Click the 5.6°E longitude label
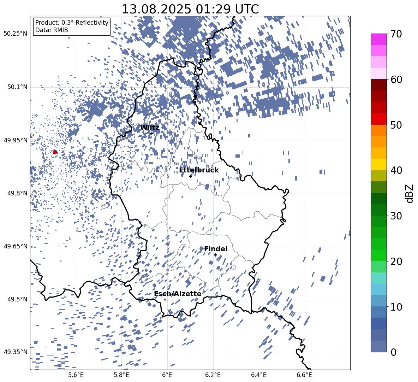Viewport: 418px width, 382px height. coord(76,375)
